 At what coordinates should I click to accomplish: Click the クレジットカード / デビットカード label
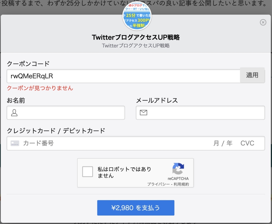[x=56, y=131]
